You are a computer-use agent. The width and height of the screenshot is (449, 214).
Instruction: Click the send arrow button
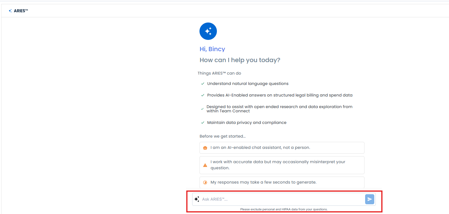[x=369, y=199]
